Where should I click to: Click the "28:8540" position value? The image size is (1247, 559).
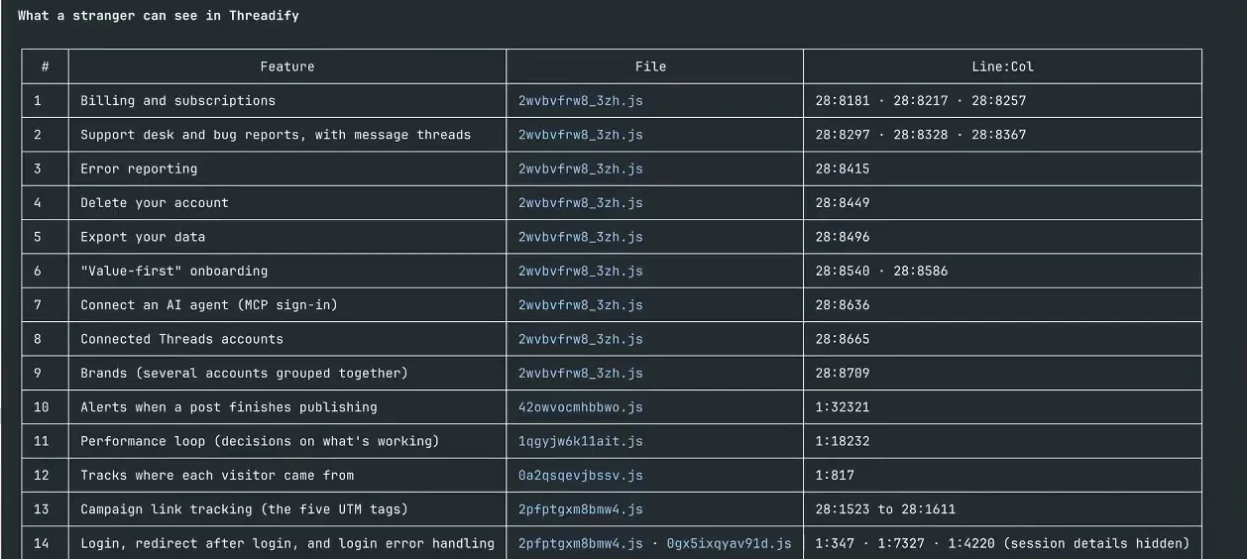[843, 271]
